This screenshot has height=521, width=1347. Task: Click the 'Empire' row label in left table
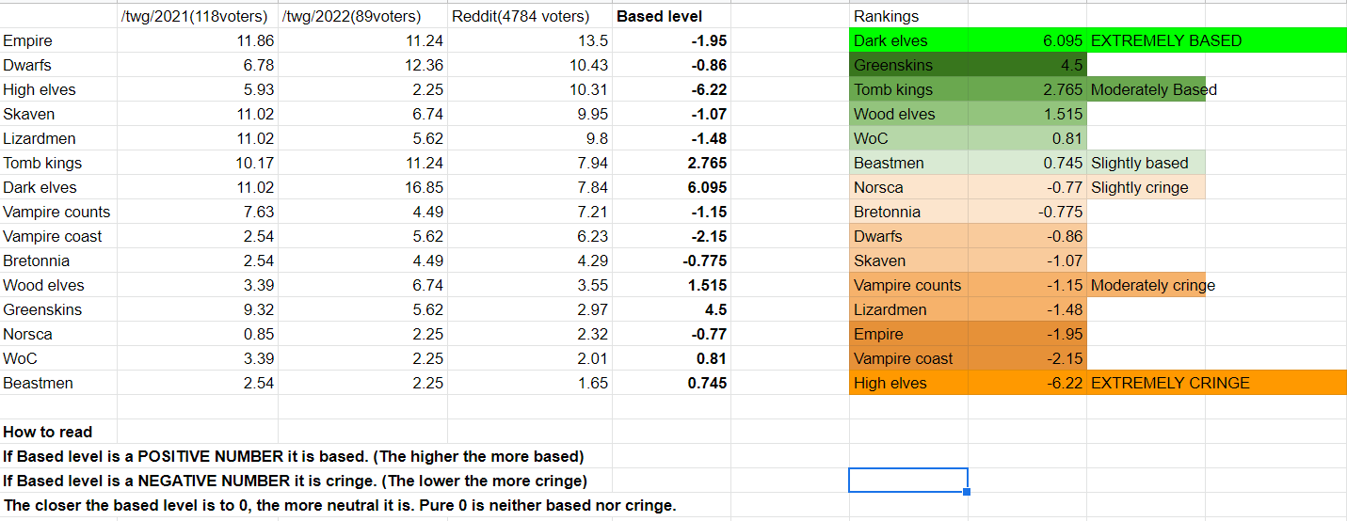(58, 41)
